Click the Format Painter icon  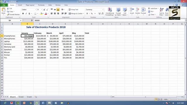8,14
